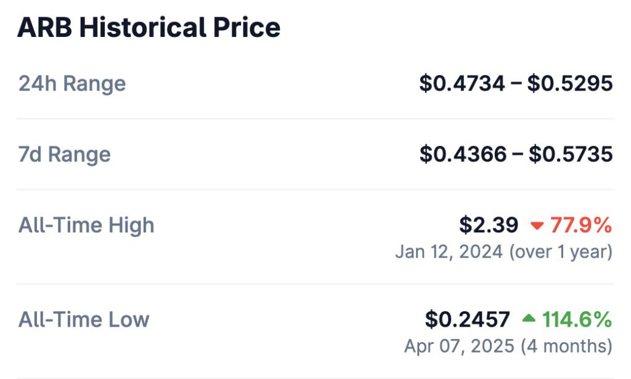Click the red down arrow beside 77.9%
Image resolution: width=631 pixels, height=379 pixels.
[537, 226]
